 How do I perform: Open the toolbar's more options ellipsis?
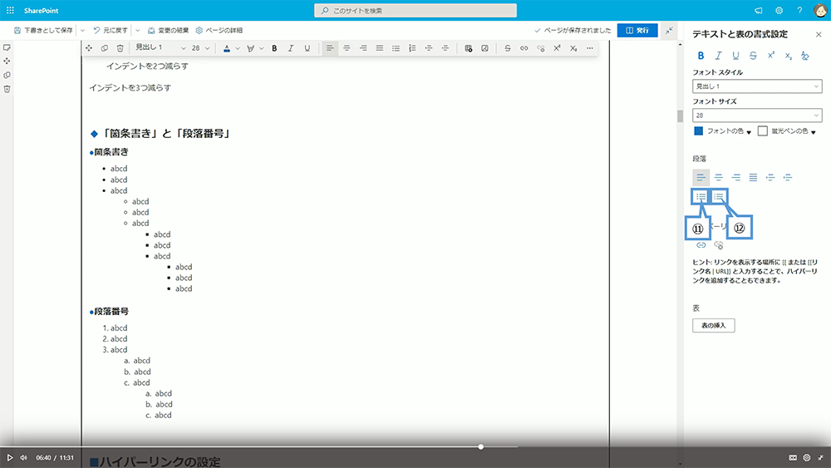tap(590, 48)
